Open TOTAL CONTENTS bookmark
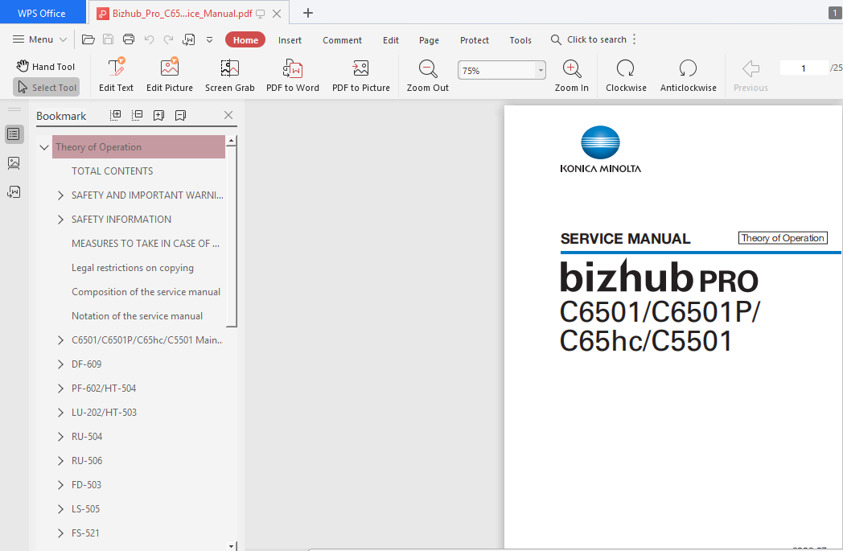The width and height of the screenshot is (843, 551). coord(113,171)
